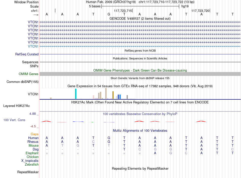The width and height of the screenshot is (241, 178).
Task: Click the 117,723,720 position marker
Action: 201,11
